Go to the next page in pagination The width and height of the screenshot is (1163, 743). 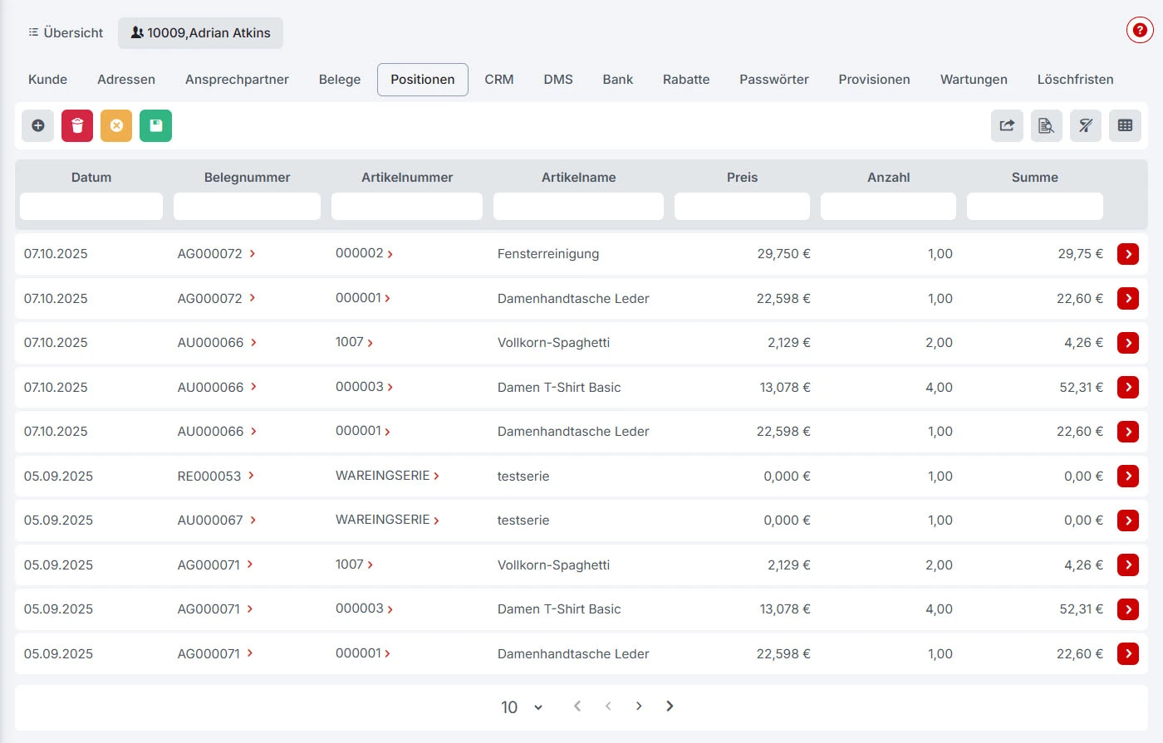pos(639,706)
